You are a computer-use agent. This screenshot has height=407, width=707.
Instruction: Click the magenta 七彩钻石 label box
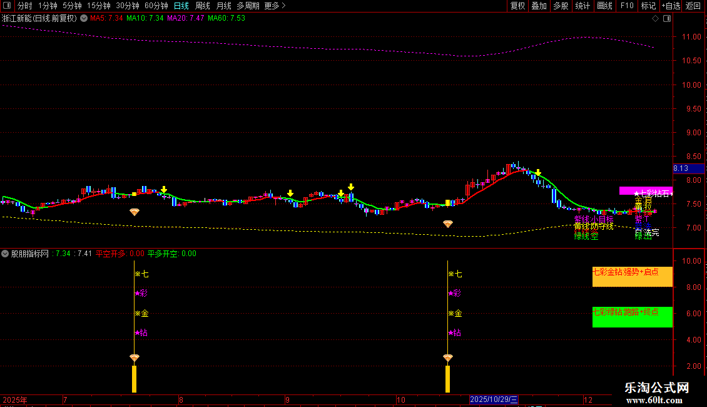tap(646, 192)
